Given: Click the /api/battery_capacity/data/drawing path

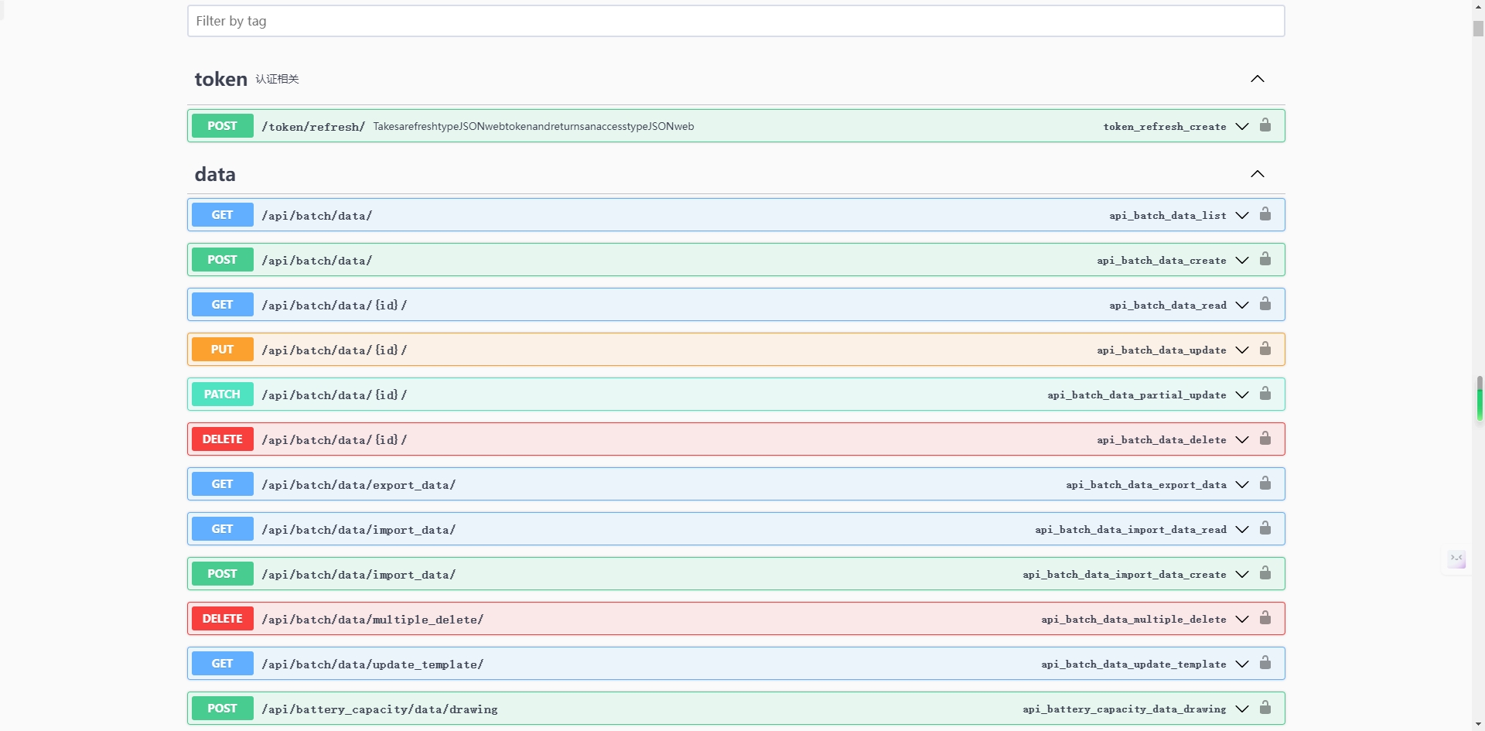Looking at the screenshot, I should [x=379, y=709].
